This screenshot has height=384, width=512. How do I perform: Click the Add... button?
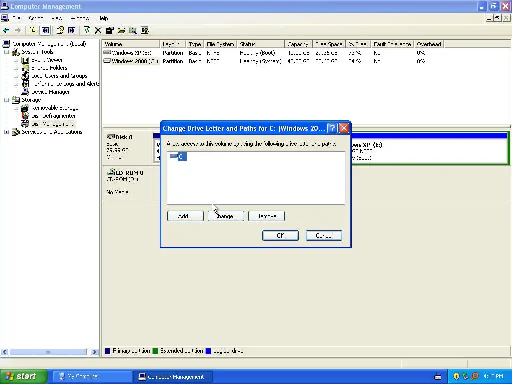[185, 216]
